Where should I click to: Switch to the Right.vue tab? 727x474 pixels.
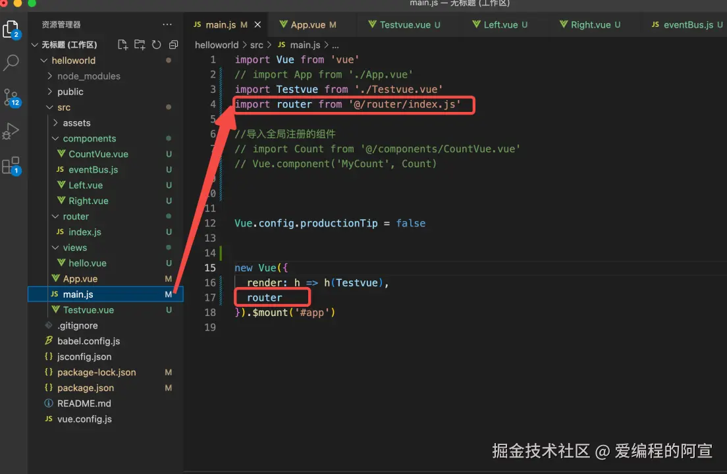pyautogui.click(x=590, y=24)
